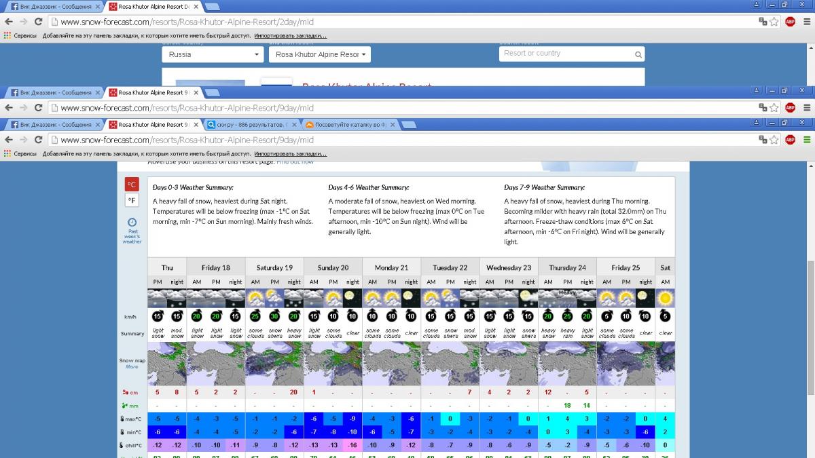This screenshot has width=815, height=458.
Task: Reload the page in the middle browser window
Action: click(38, 107)
